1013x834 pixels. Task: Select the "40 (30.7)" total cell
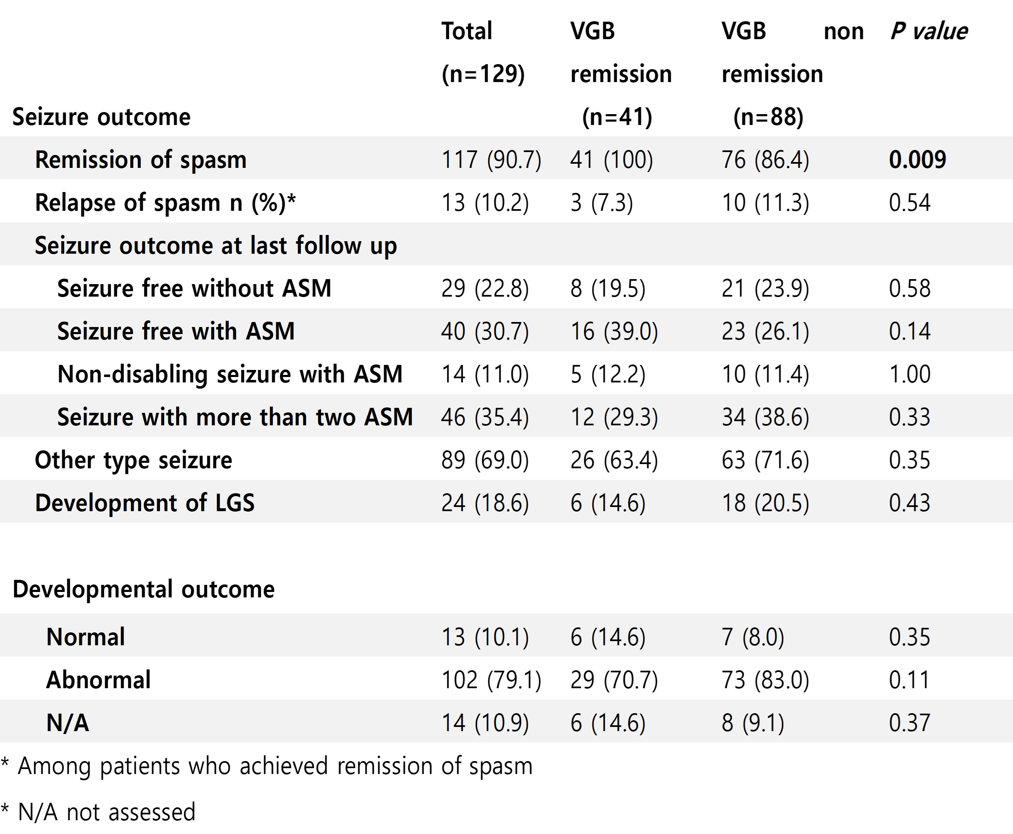click(x=485, y=331)
